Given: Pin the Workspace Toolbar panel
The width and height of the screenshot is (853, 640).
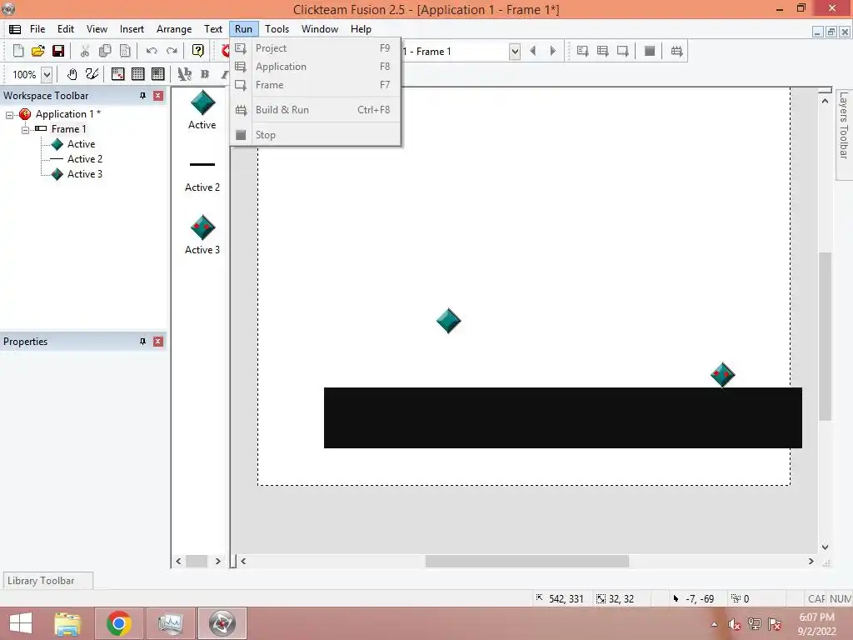Looking at the screenshot, I should pos(142,96).
